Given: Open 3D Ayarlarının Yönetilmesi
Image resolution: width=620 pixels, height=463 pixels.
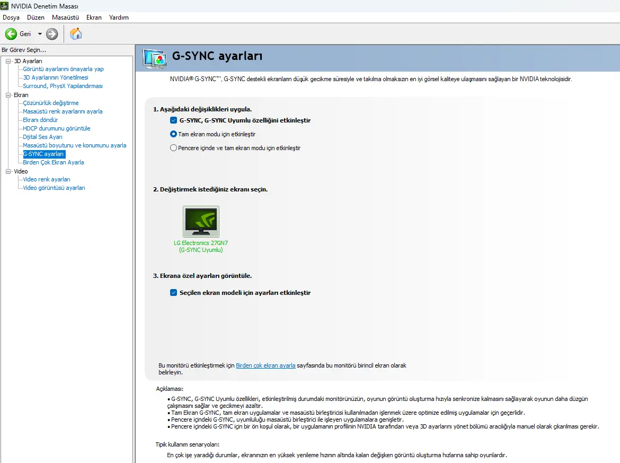Looking at the screenshot, I should point(55,77).
